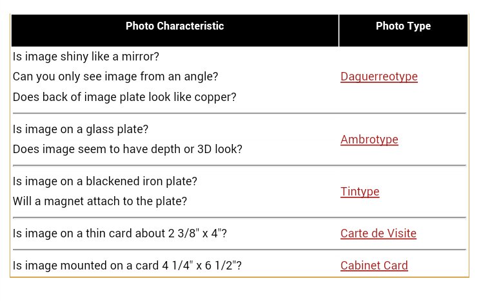Screen dimensions: 481x301
Task: Click 'Is image on a glass plate?' text
Action: point(81,129)
